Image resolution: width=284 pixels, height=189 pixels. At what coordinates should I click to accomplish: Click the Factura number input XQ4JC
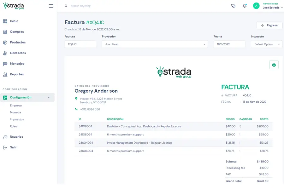tap(80, 44)
